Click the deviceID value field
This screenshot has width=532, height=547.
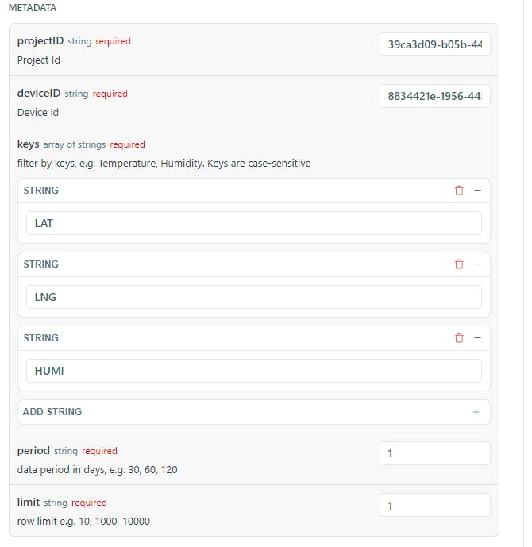click(434, 97)
